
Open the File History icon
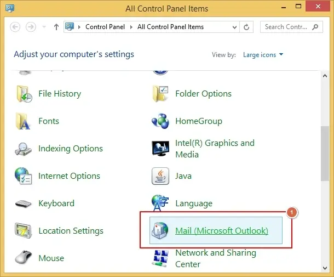tap(24, 94)
